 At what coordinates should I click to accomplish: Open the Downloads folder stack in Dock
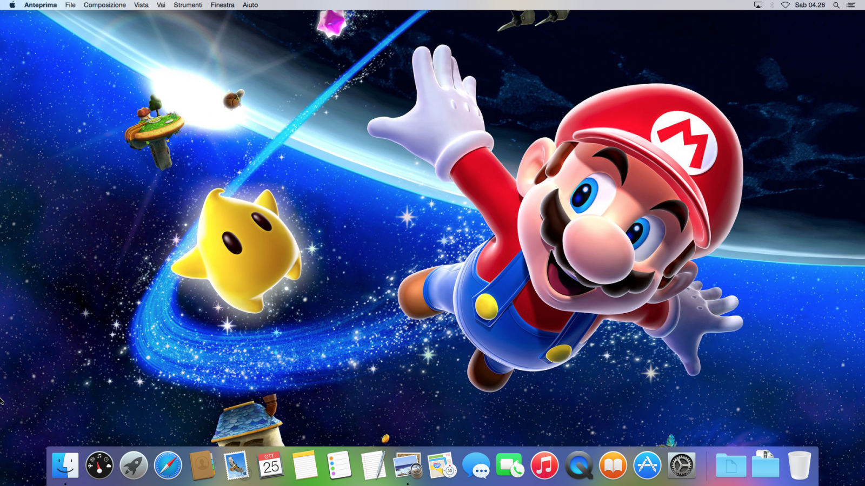766,464
